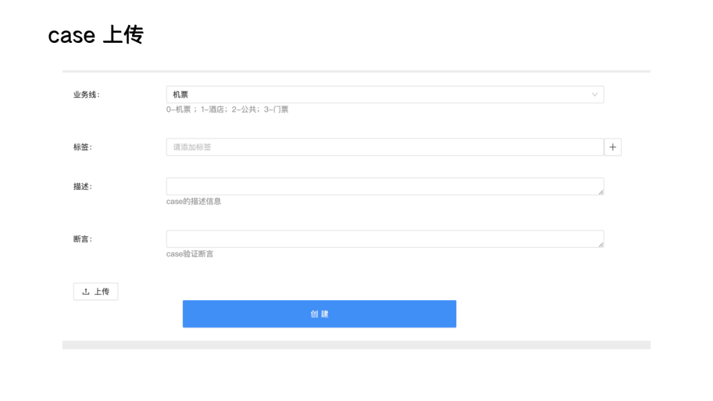Click the plus icon to add tag
This screenshot has width=713, height=401.
click(613, 147)
